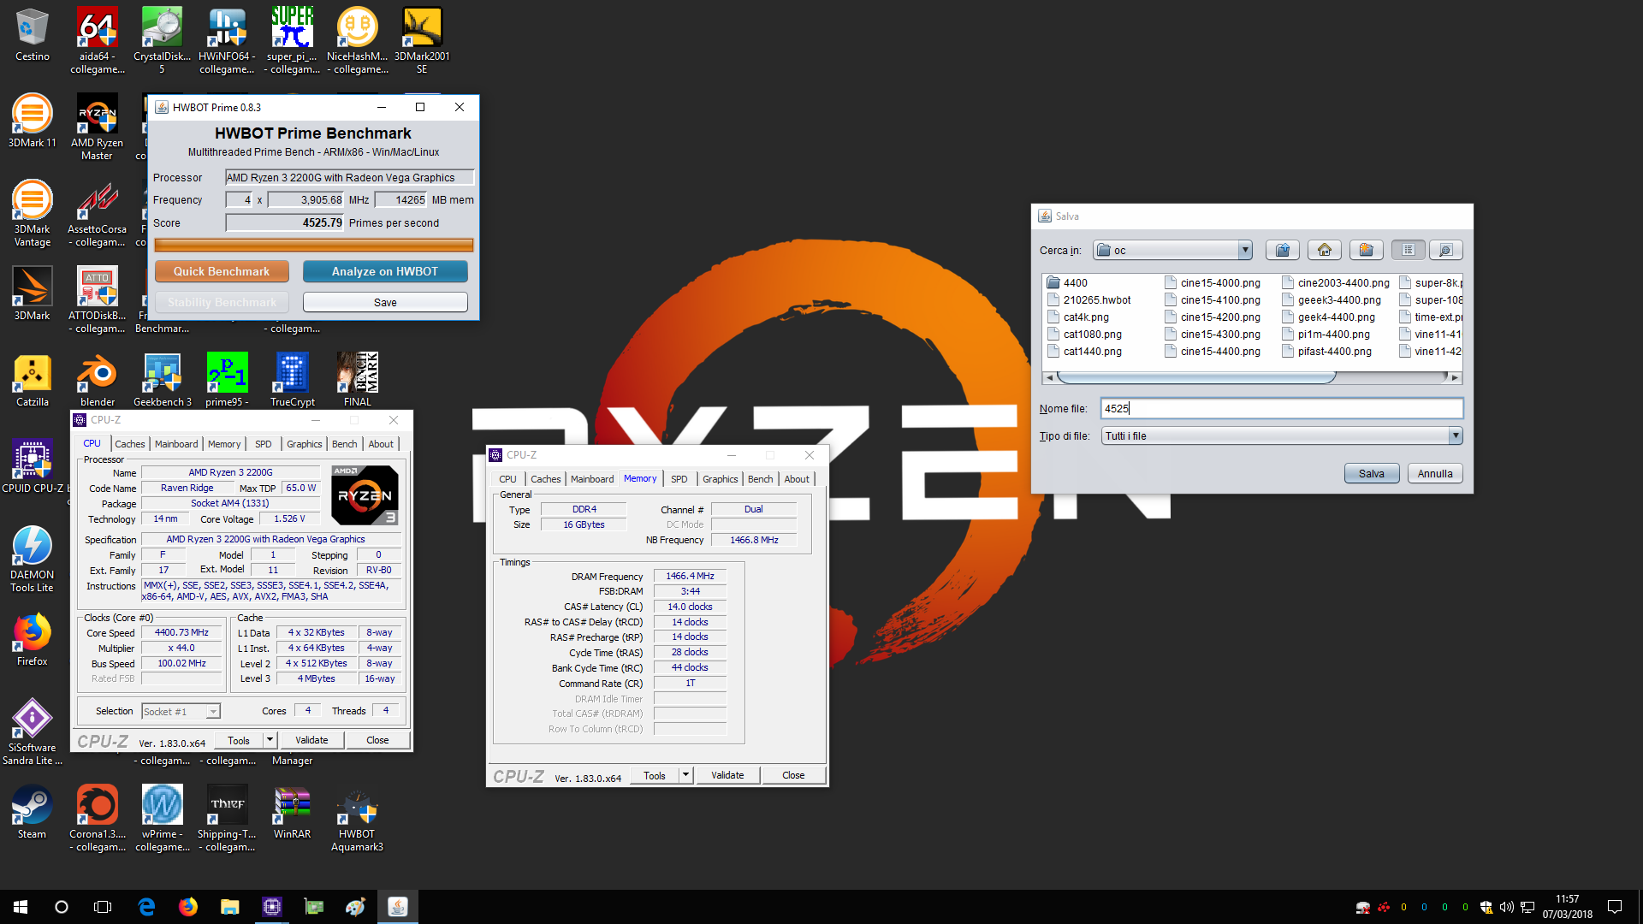Select the WinRAR desktop icon

[x=292, y=813]
